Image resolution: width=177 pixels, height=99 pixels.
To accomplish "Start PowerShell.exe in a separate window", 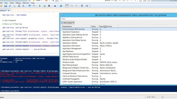I will 61,6.
